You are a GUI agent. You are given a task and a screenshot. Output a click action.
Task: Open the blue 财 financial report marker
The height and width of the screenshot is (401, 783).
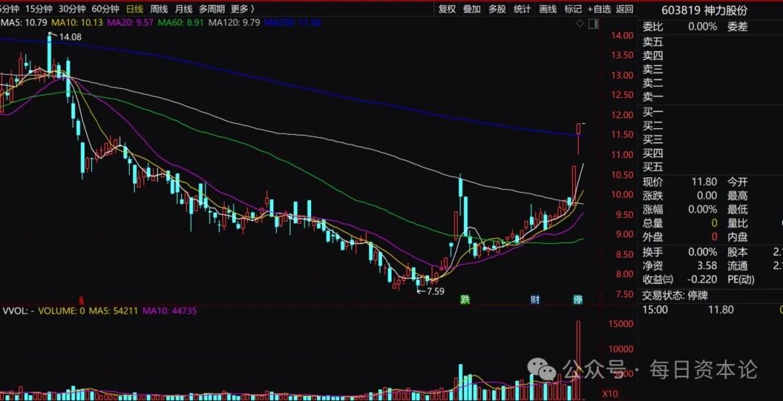click(x=534, y=299)
